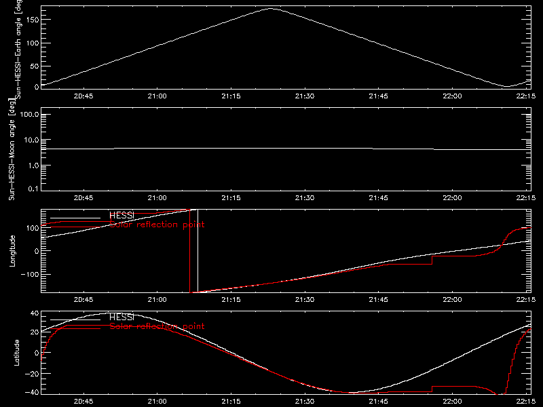Click the 100 tick on Longitude axis
543x407 pixels.
32,228
